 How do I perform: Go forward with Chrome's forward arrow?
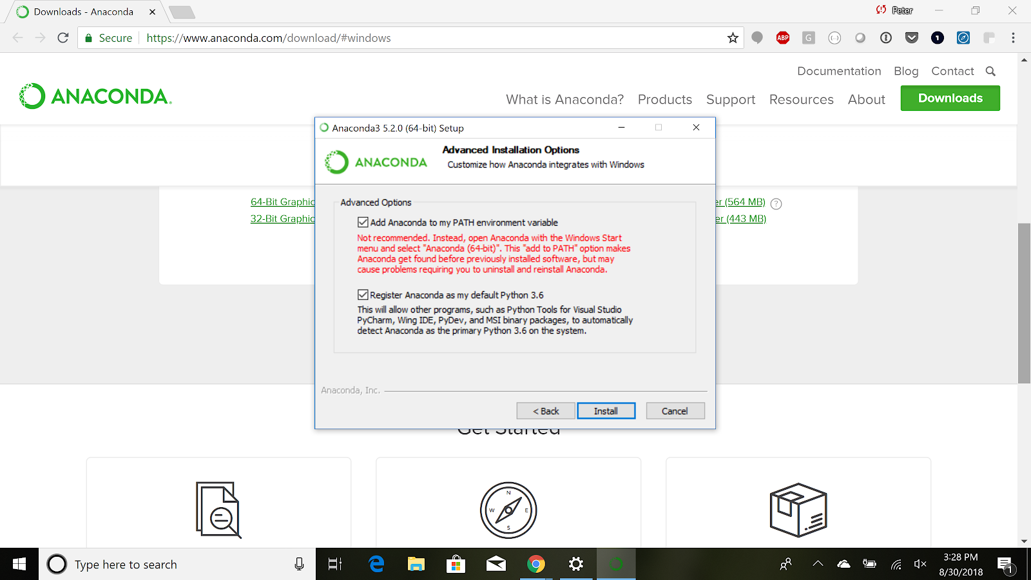click(40, 38)
